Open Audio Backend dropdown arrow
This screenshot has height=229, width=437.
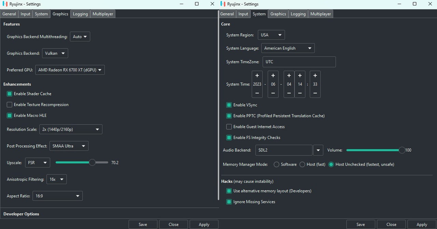pyautogui.click(x=318, y=150)
